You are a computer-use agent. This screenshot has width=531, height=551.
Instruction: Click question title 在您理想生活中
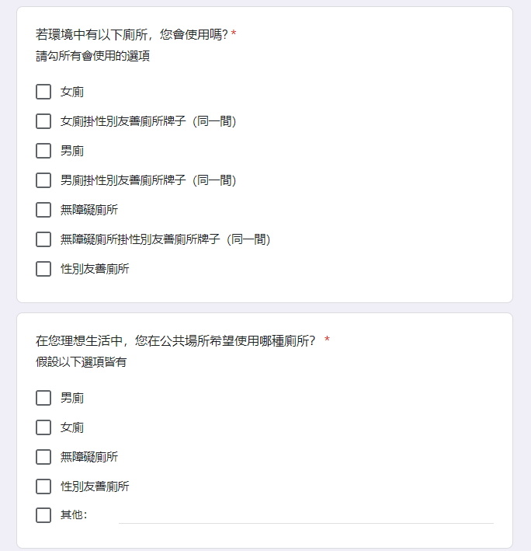point(175,341)
